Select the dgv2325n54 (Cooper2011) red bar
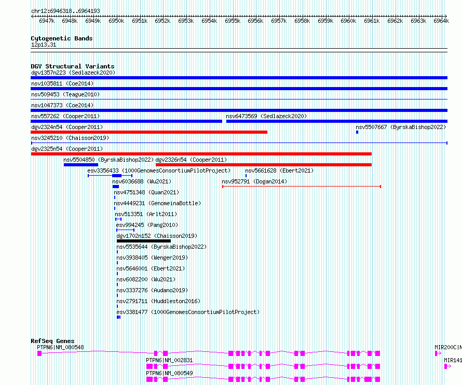The height and width of the screenshot is (385, 462). point(201,154)
